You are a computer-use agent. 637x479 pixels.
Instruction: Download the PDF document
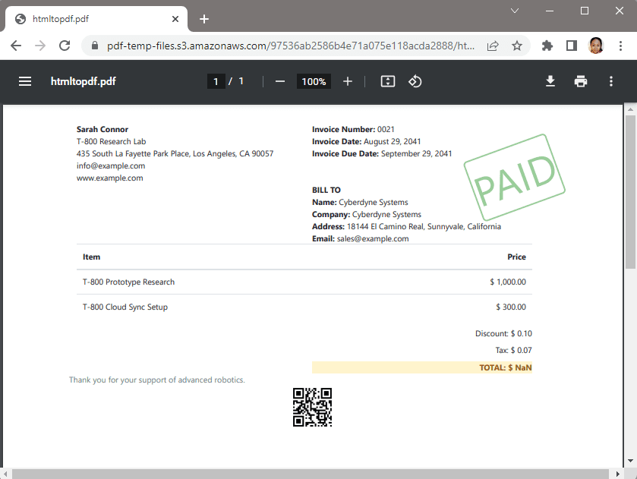[550, 81]
